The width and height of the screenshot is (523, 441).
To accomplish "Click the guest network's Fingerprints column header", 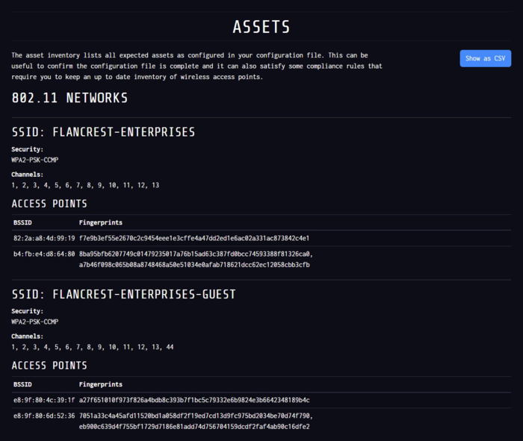I will point(101,384).
